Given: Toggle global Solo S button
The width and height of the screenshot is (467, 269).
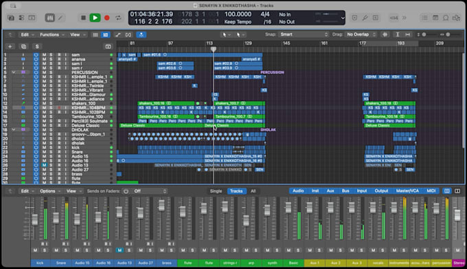Looking at the screenshot, I should (37, 47).
